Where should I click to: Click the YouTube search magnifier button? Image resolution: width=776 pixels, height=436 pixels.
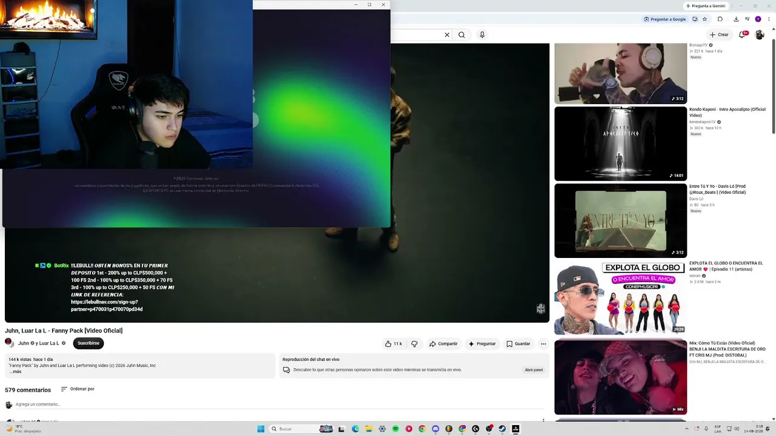pos(461,35)
